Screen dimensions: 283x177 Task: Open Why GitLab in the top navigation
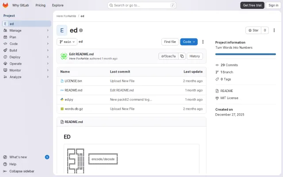[21, 5]
